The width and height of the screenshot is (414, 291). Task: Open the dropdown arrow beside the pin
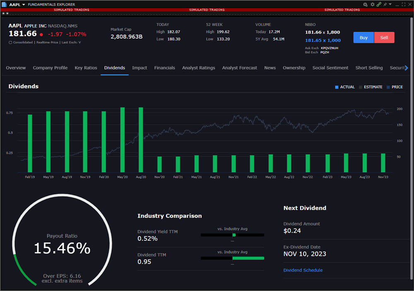click(390, 5)
